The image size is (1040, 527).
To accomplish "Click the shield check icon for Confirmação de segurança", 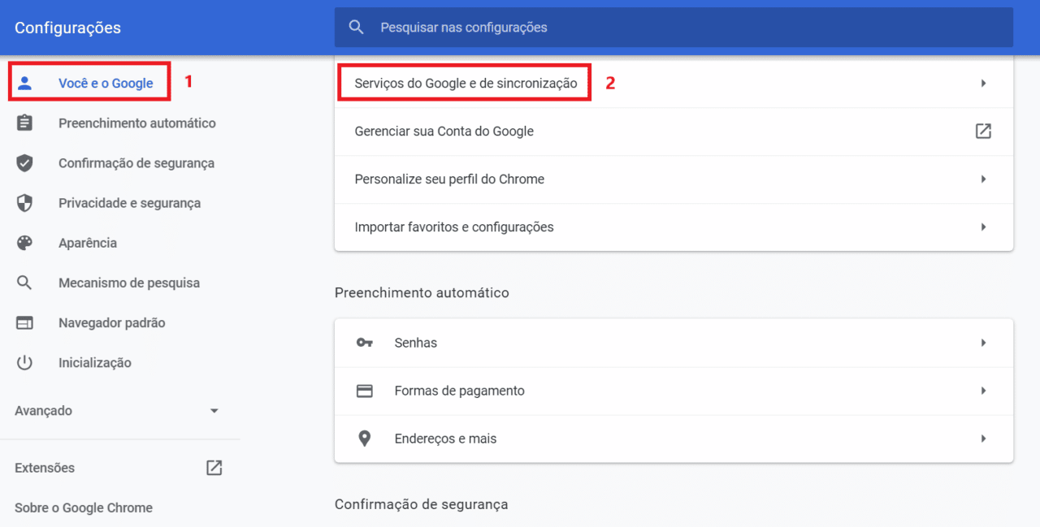I will [x=25, y=163].
